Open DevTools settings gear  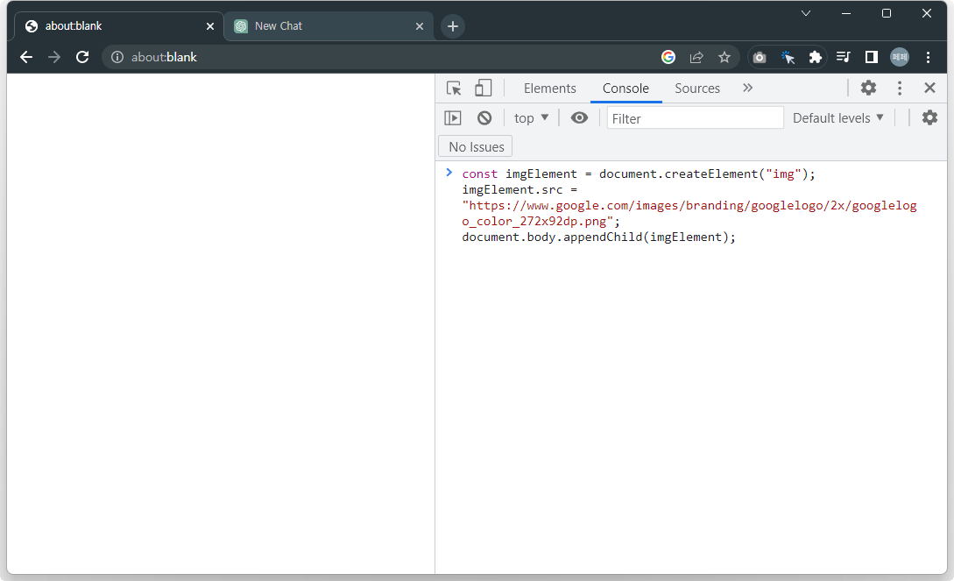(x=868, y=88)
